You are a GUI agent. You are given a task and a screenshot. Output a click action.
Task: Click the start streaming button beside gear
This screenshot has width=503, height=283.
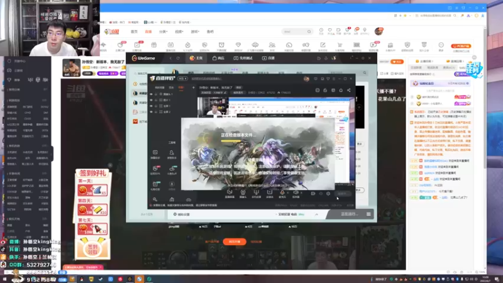(x=343, y=194)
